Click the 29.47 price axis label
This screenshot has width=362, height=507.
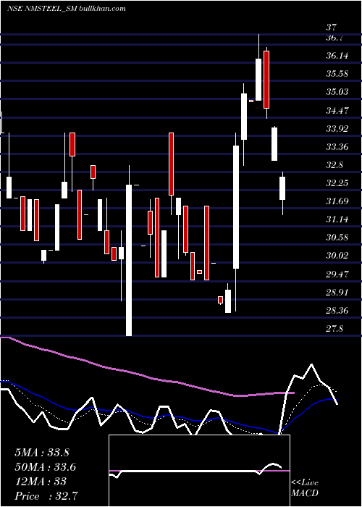[337, 275]
